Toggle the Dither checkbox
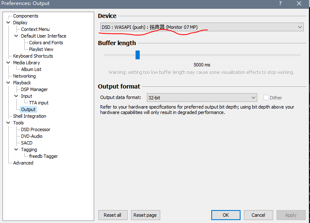Screen dimensions: 310x223 click(x=266, y=98)
